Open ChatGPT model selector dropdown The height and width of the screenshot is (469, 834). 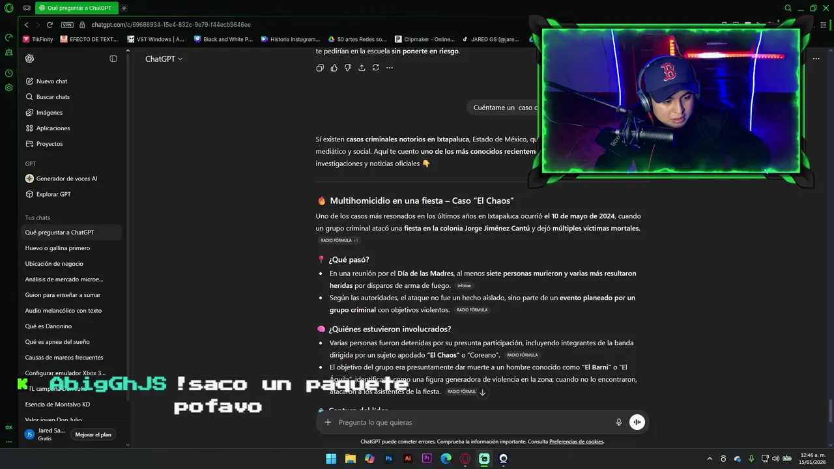coord(164,59)
